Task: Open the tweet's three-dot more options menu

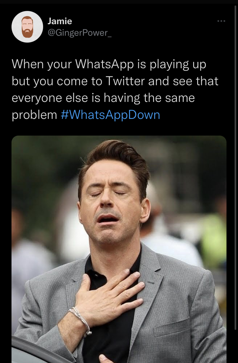Action: point(221,21)
